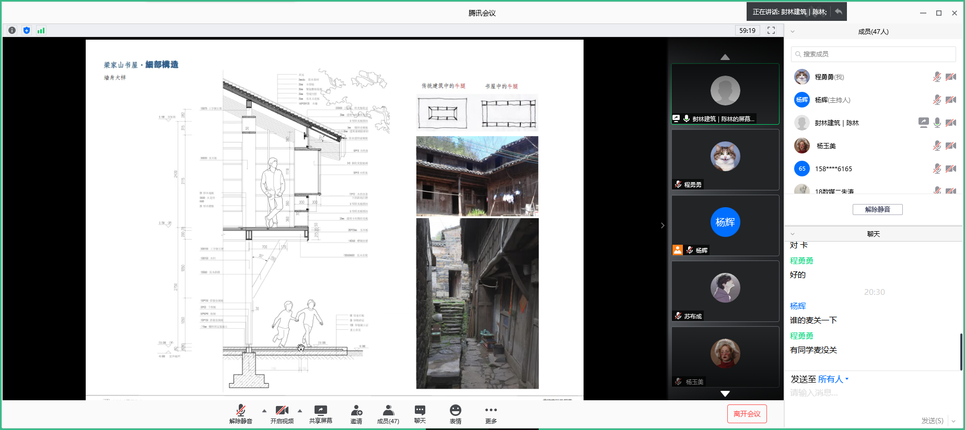Check the green network signal icon
This screenshot has height=430, width=965.
click(x=41, y=30)
